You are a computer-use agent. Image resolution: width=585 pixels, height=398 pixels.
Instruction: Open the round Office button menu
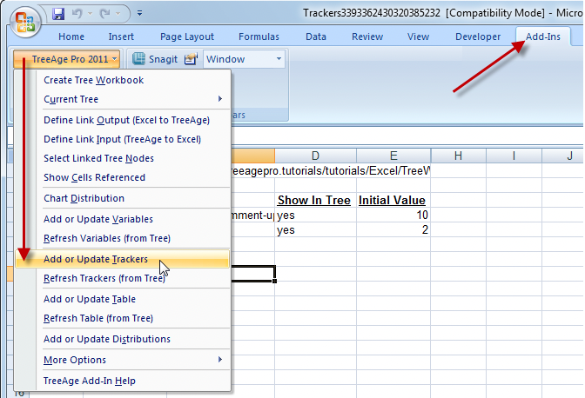25,22
